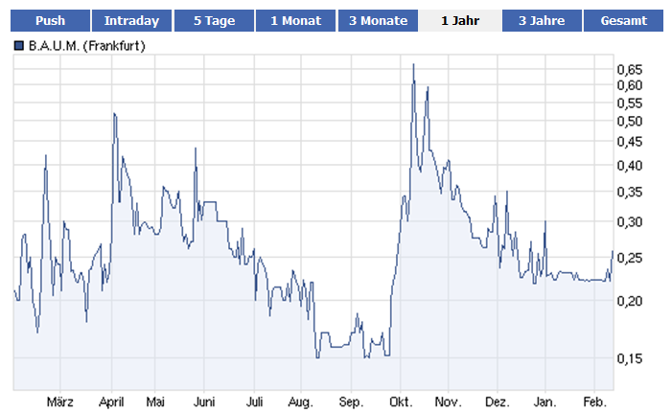Click the 0,40 value on price axis
672x413 pixels.
pyautogui.click(x=630, y=166)
